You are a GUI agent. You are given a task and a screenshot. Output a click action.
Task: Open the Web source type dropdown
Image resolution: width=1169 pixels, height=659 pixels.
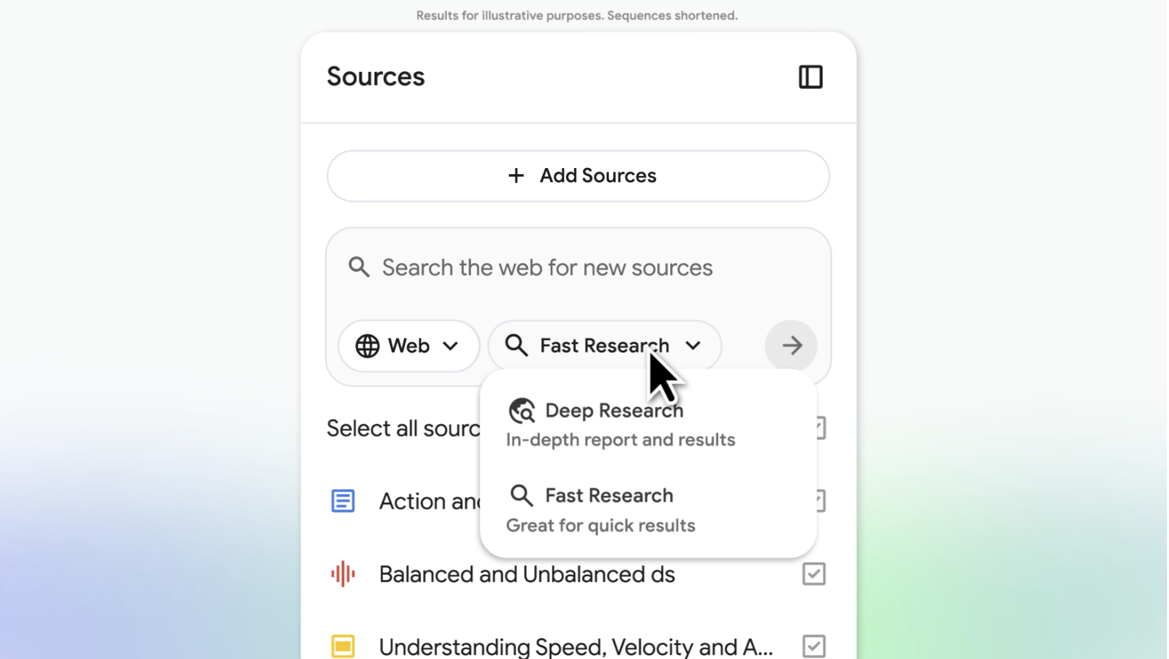408,346
